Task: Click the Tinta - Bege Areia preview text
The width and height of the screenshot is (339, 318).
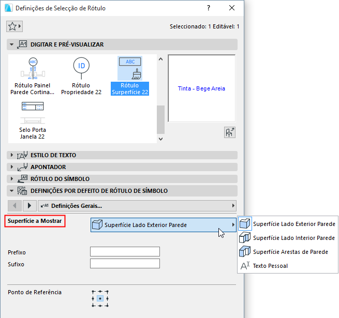Action: click(x=201, y=88)
